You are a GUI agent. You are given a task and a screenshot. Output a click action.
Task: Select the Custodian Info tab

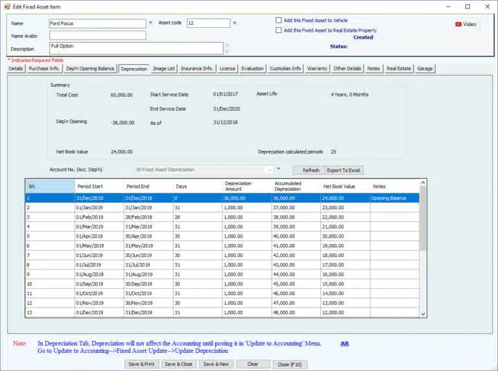285,69
